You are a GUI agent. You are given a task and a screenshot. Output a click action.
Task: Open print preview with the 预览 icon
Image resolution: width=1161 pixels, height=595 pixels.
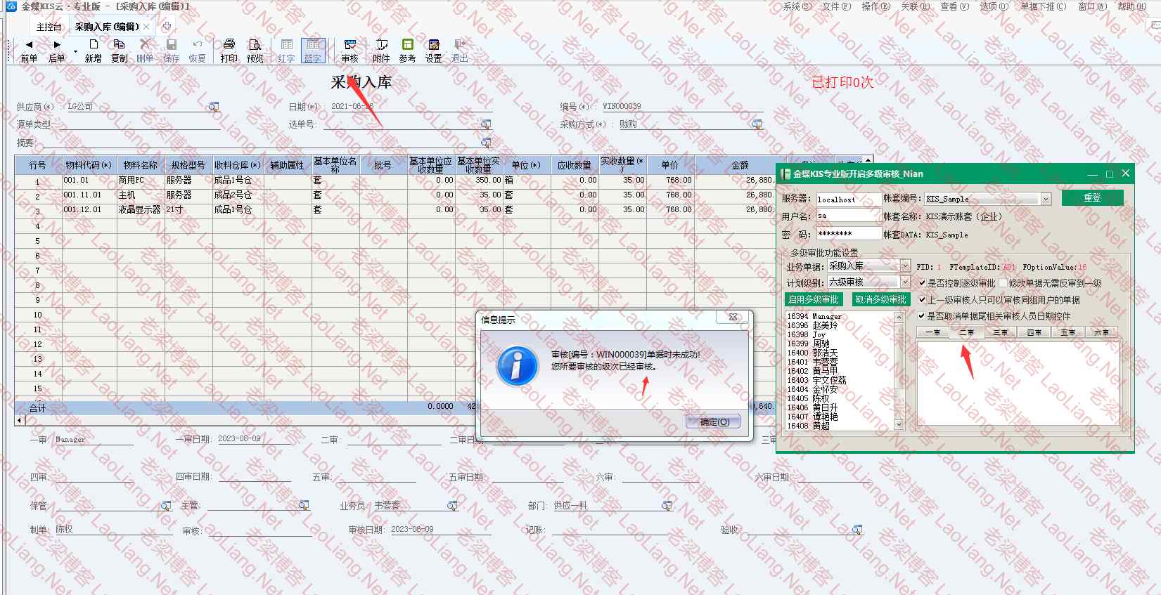click(255, 51)
